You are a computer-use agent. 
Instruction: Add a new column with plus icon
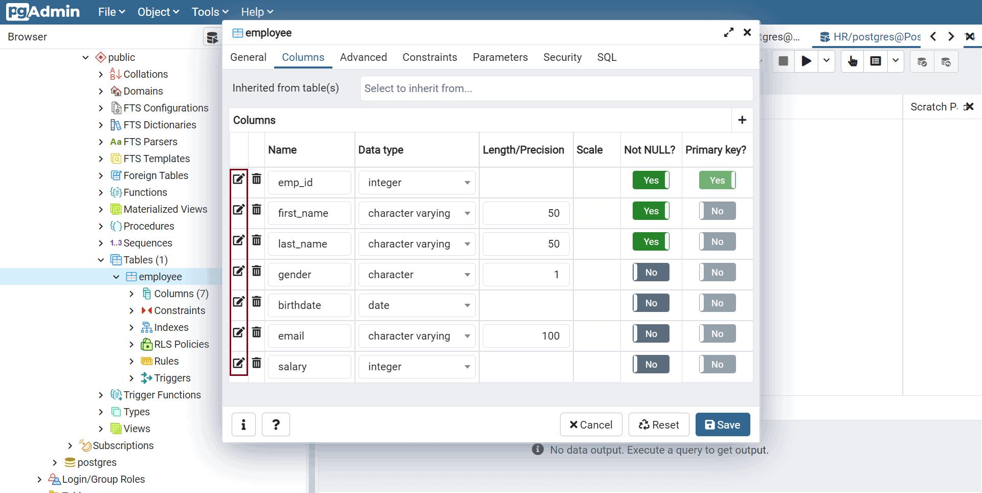742,120
